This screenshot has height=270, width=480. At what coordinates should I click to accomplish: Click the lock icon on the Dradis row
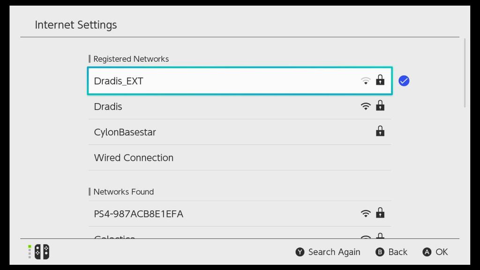tap(381, 106)
